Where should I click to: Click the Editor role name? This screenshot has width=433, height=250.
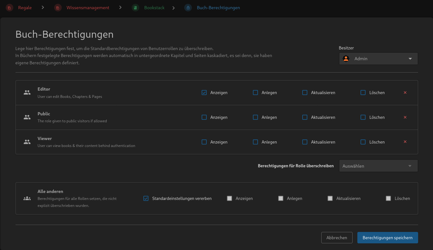pyautogui.click(x=44, y=89)
